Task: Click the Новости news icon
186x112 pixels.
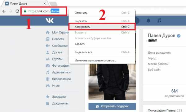Action: (x=47, y=39)
